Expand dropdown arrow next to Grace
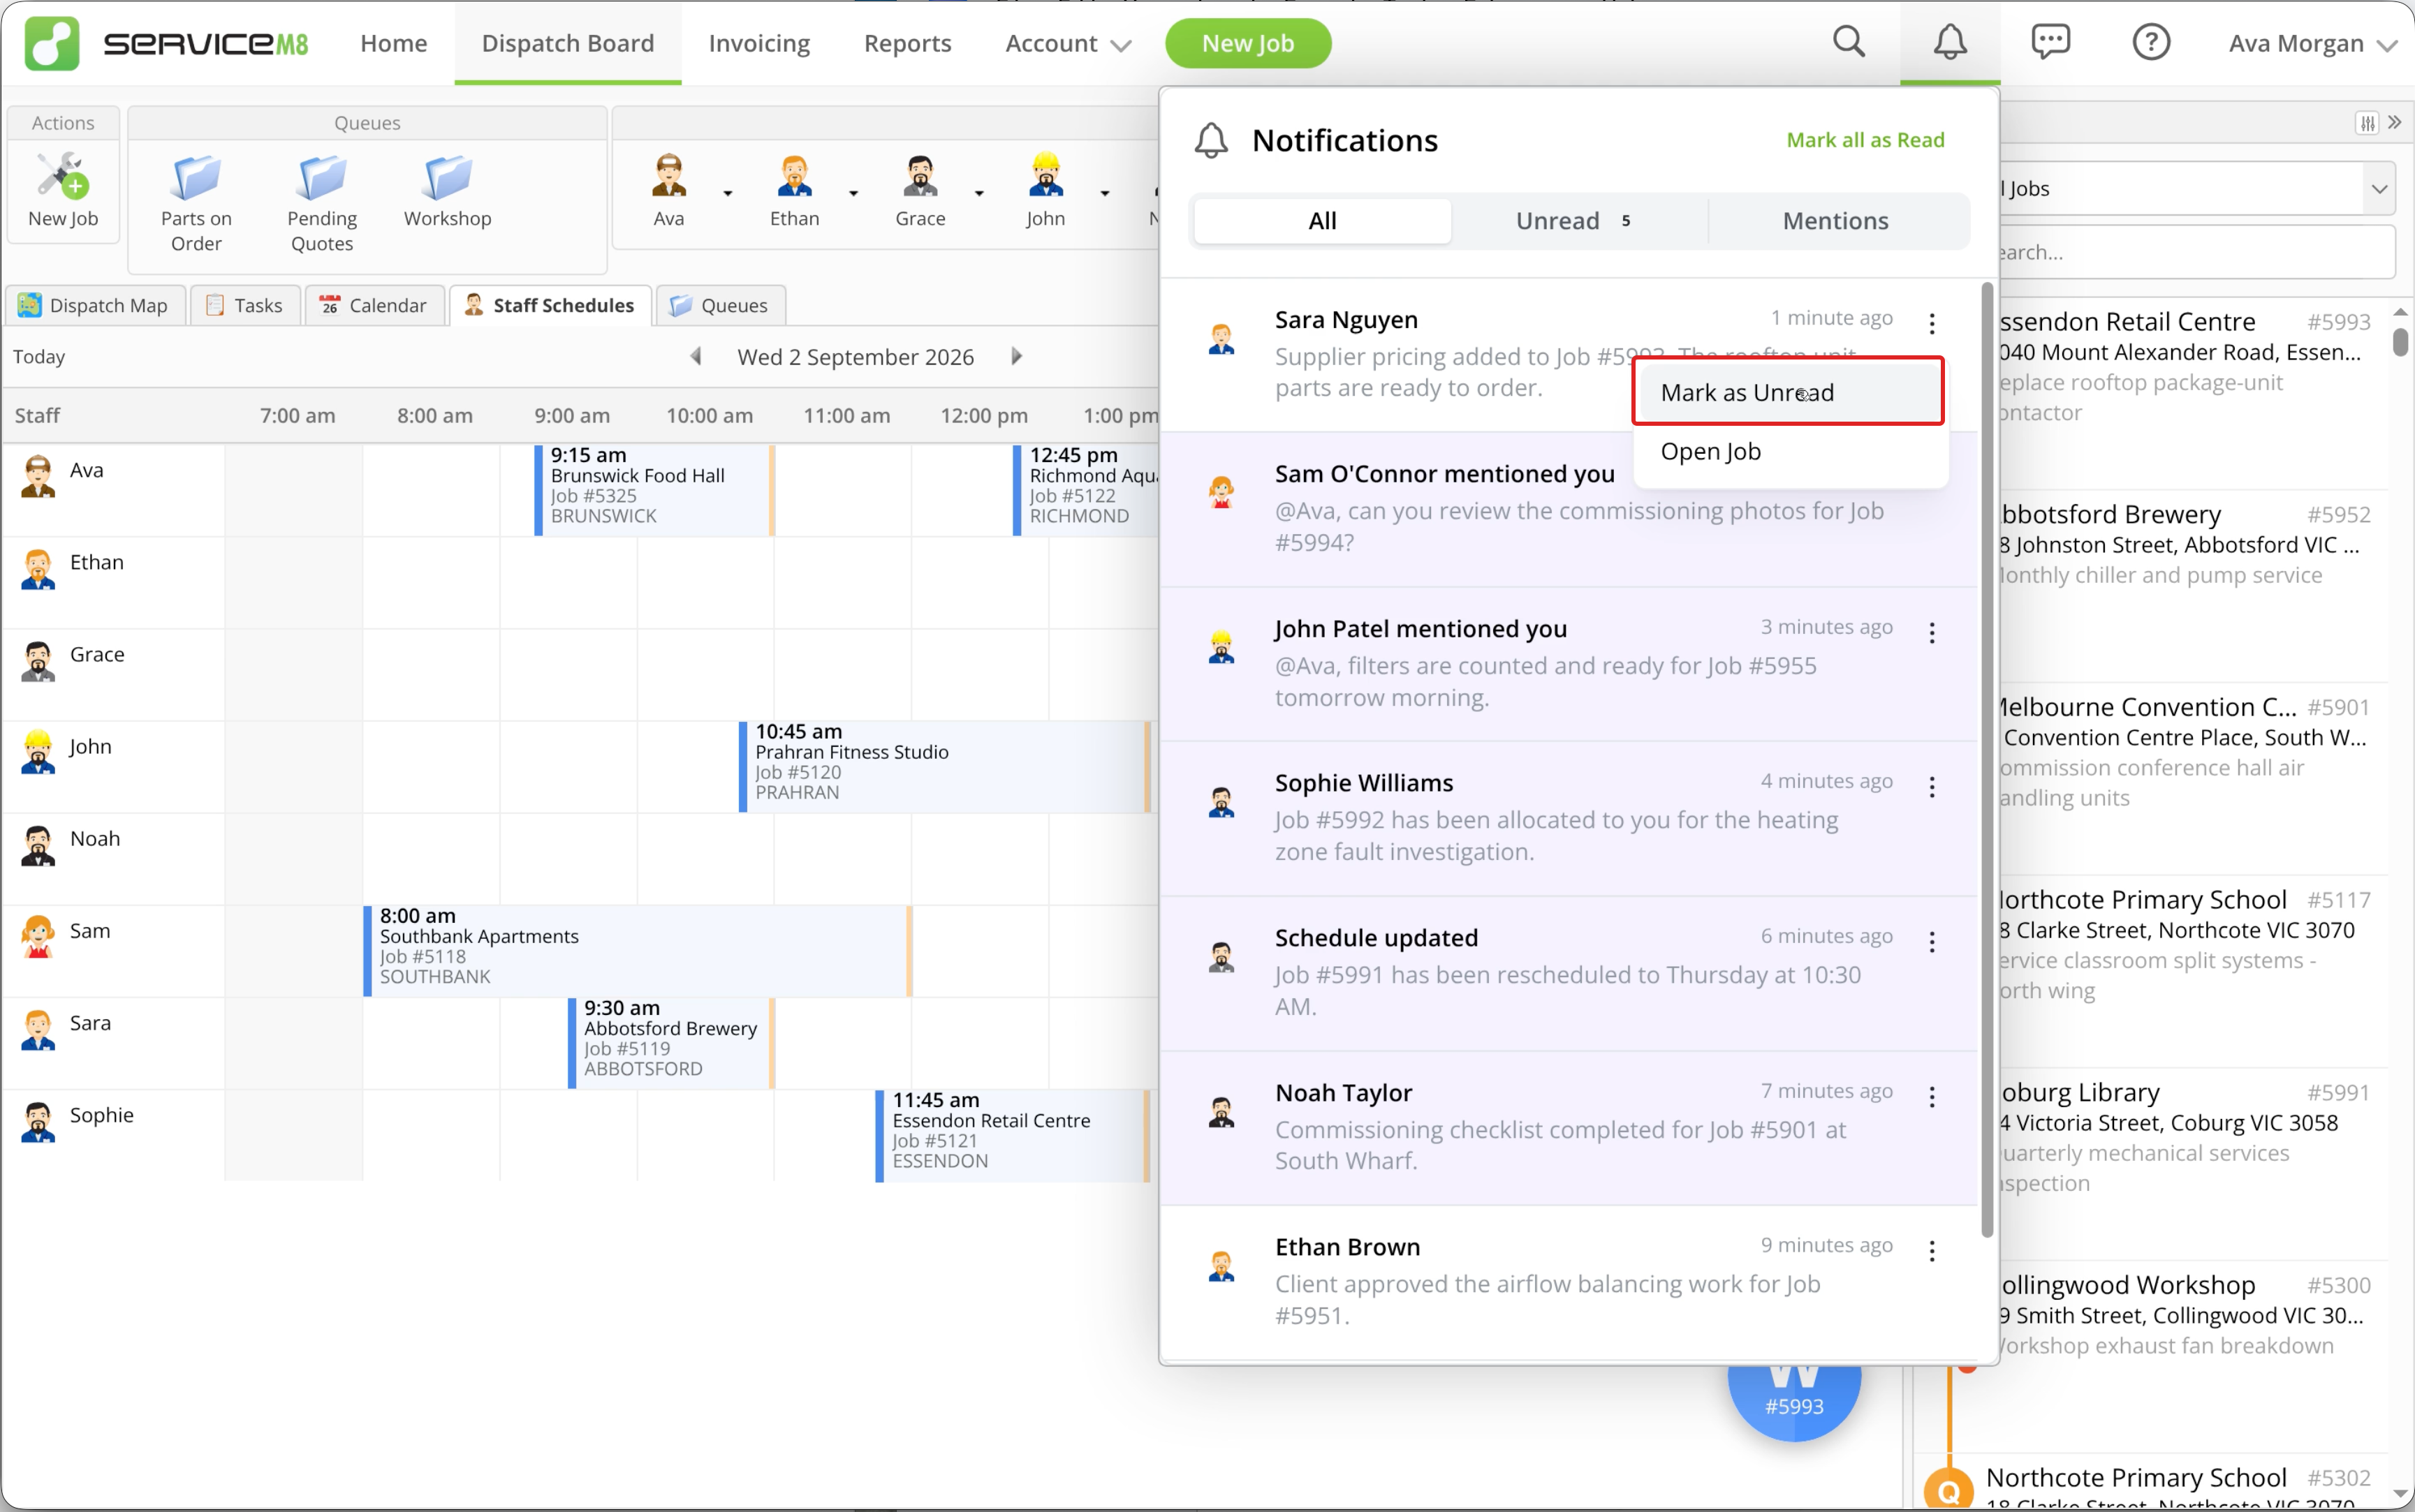2415x1512 pixels. [x=978, y=193]
